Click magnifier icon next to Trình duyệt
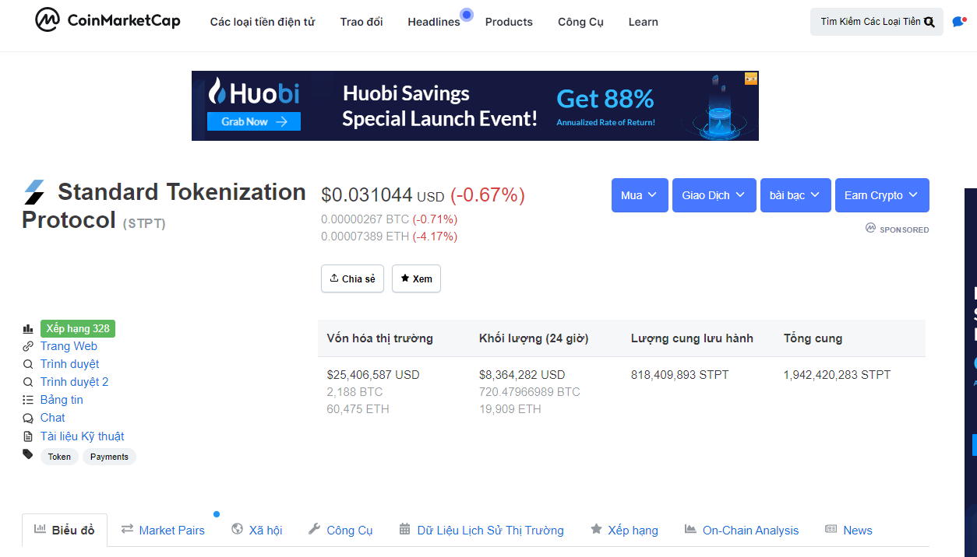Viewport: 977px width, 557px height. point(28,364)
